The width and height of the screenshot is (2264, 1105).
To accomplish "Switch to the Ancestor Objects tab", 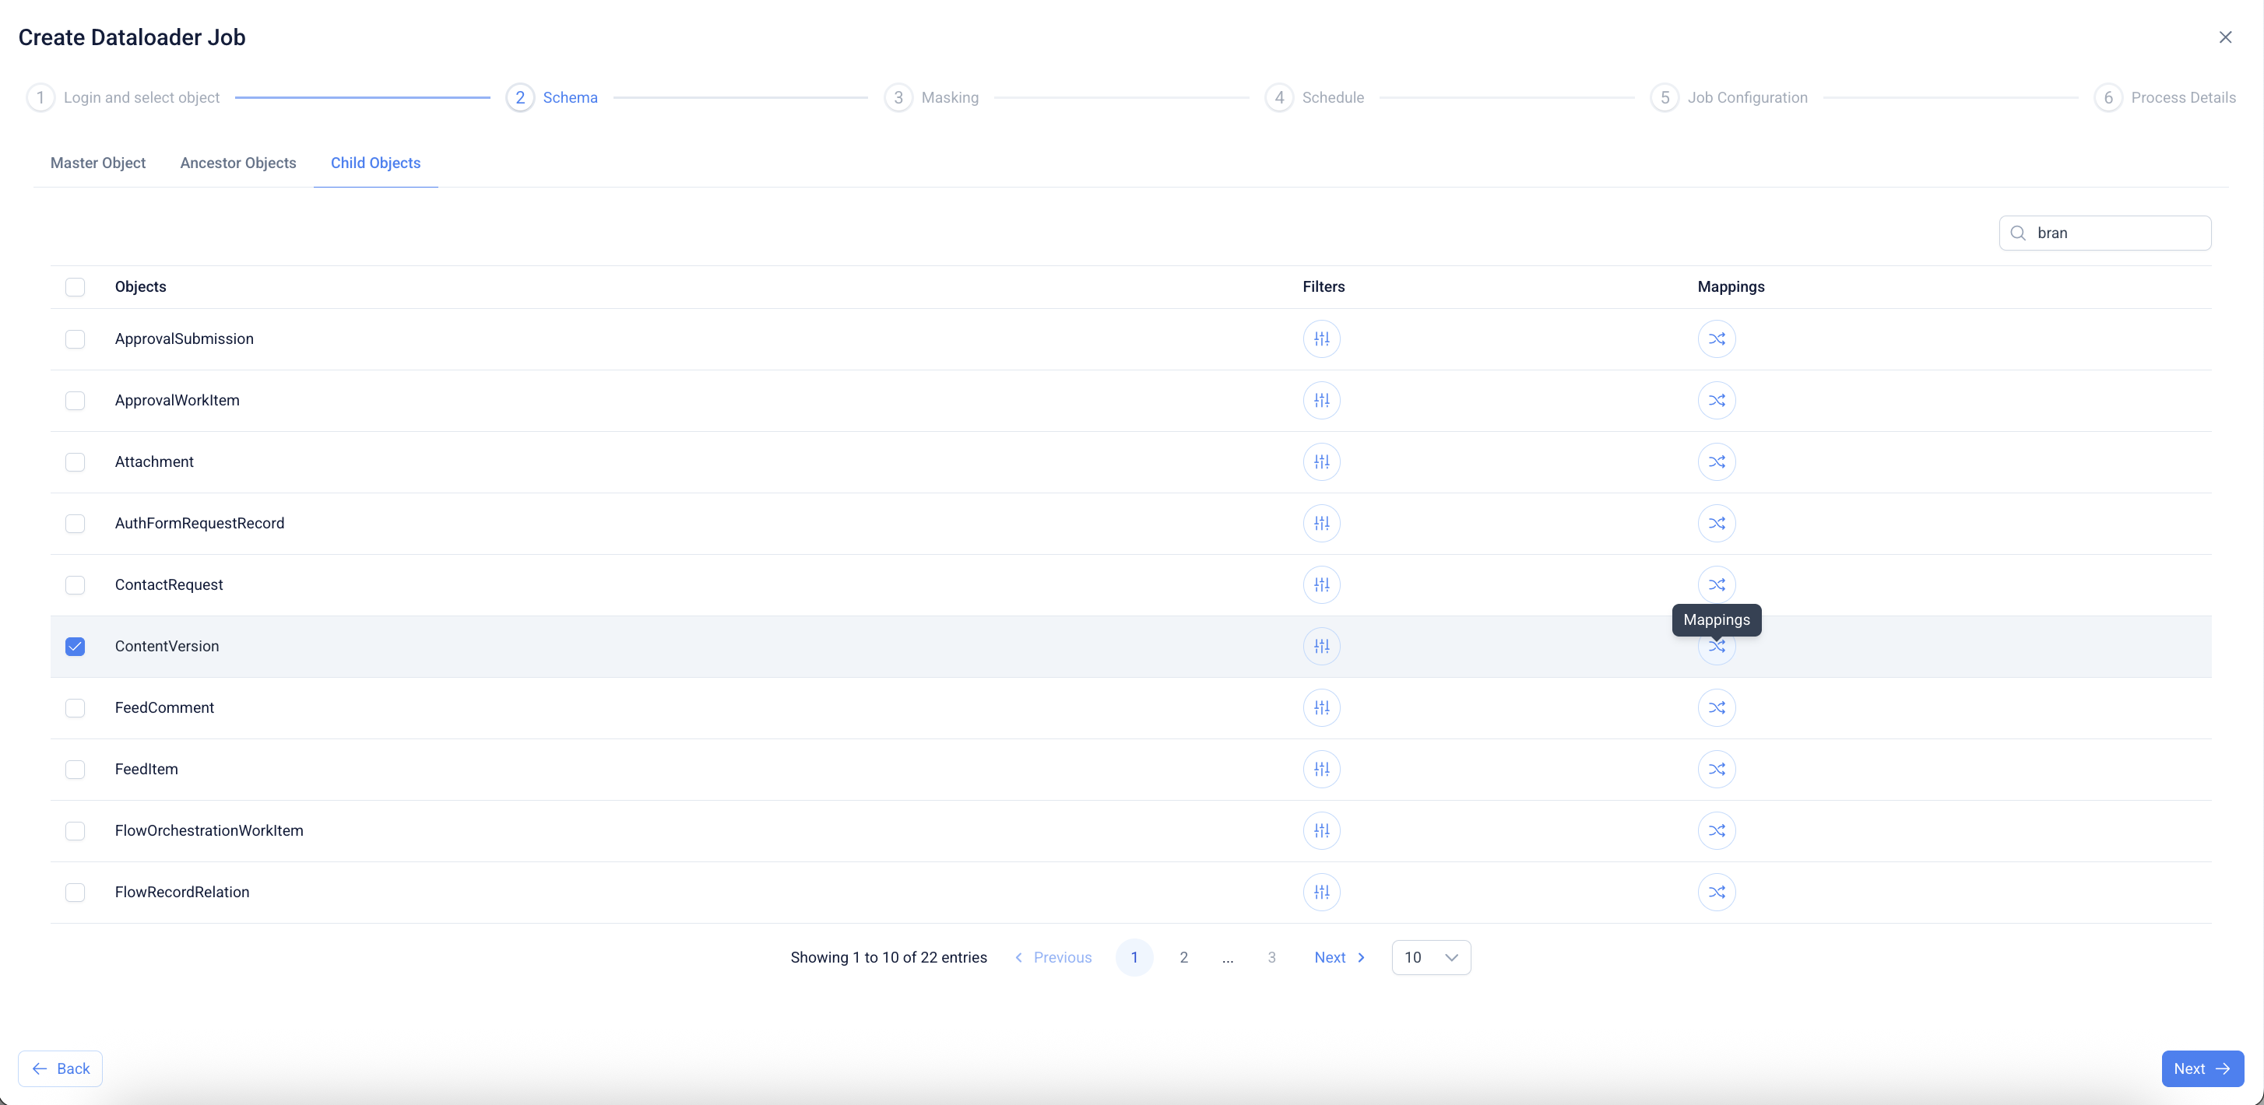I will [x=238, y=163].
